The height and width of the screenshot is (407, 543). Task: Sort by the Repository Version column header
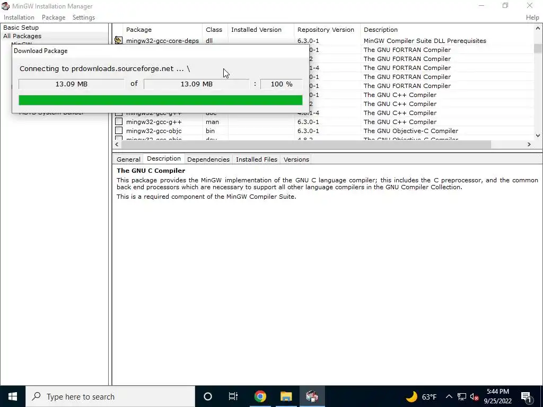pyautogui.click(x=327, y=30)
